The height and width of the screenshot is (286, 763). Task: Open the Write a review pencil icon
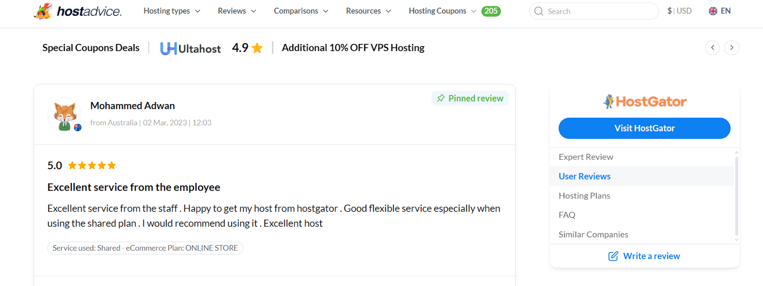click(x=613, y=256)
